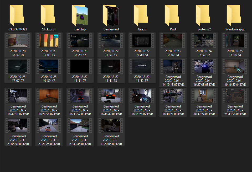Select Garrysmod 2020.10.10 - 18.11.26.02.DVR video
252x172 pixels.
142,102
